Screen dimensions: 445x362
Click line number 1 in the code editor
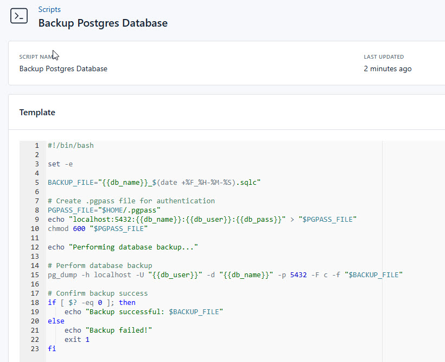click(x=36, y=145)
